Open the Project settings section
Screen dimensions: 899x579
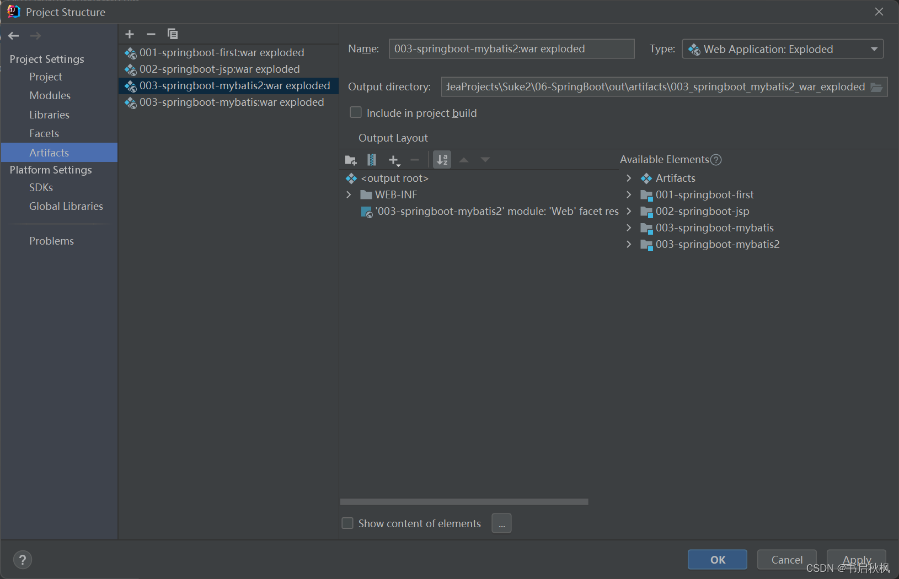46,77
